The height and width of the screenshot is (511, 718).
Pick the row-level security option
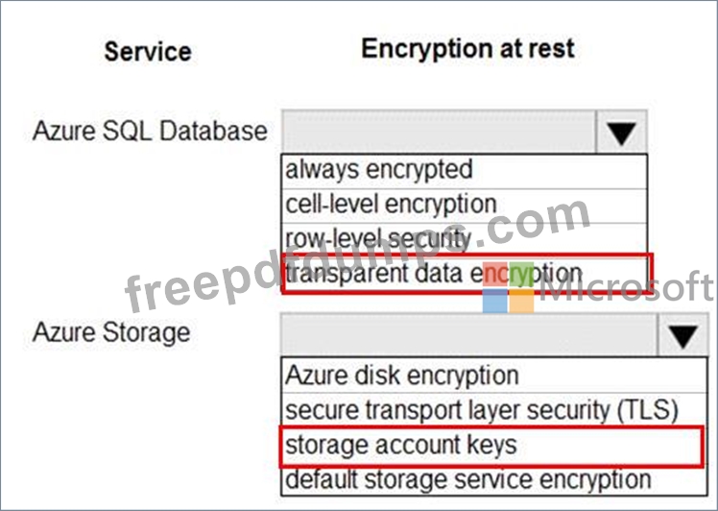click(465, 239)
